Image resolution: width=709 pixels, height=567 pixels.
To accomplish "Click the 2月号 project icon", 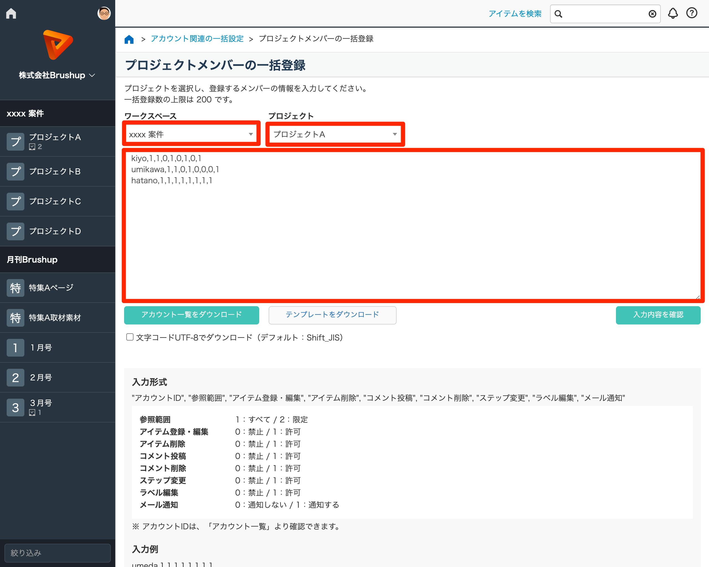I will (x=16, y=377).
